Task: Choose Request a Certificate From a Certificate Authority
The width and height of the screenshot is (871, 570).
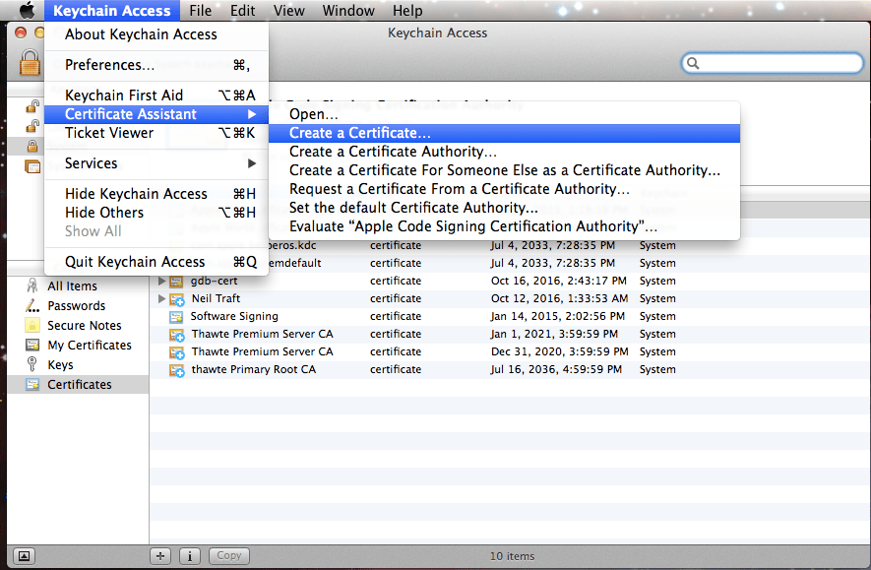Action: point(504,189)
